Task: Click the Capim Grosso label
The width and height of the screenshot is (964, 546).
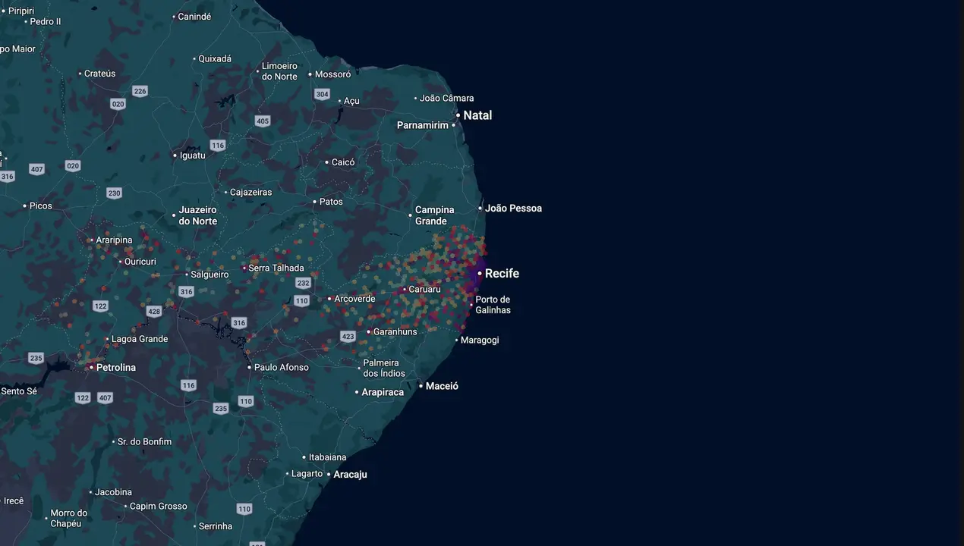Action: click(159, 507)
